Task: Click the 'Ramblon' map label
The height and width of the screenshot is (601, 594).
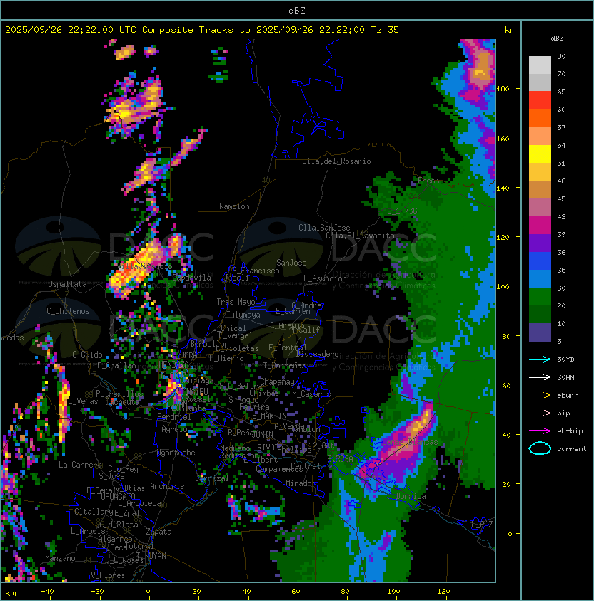Action: coord(234,206)
